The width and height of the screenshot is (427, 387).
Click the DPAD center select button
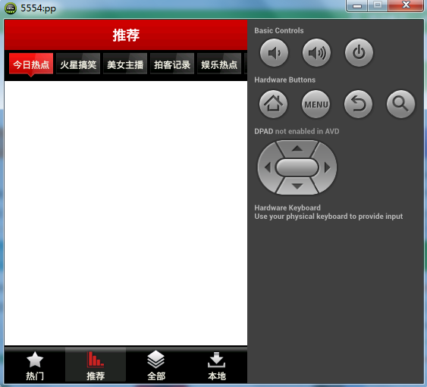point(297,167)
